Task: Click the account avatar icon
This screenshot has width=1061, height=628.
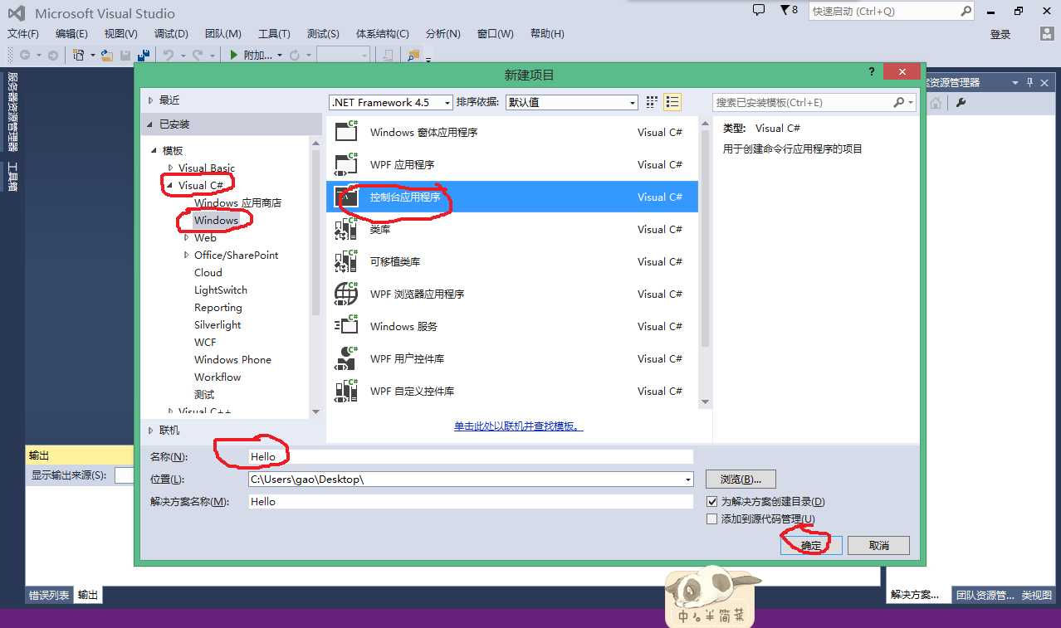Action: [1047, 34]
